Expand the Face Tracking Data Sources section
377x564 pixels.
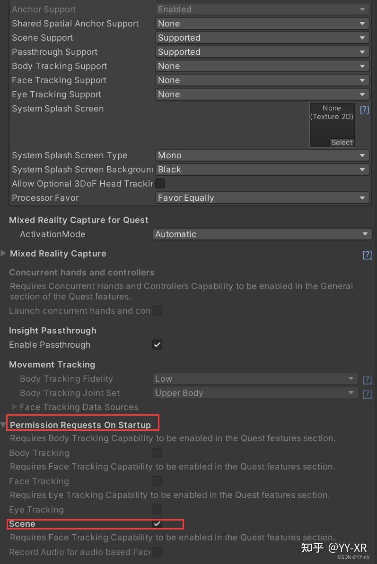point(14,407)
